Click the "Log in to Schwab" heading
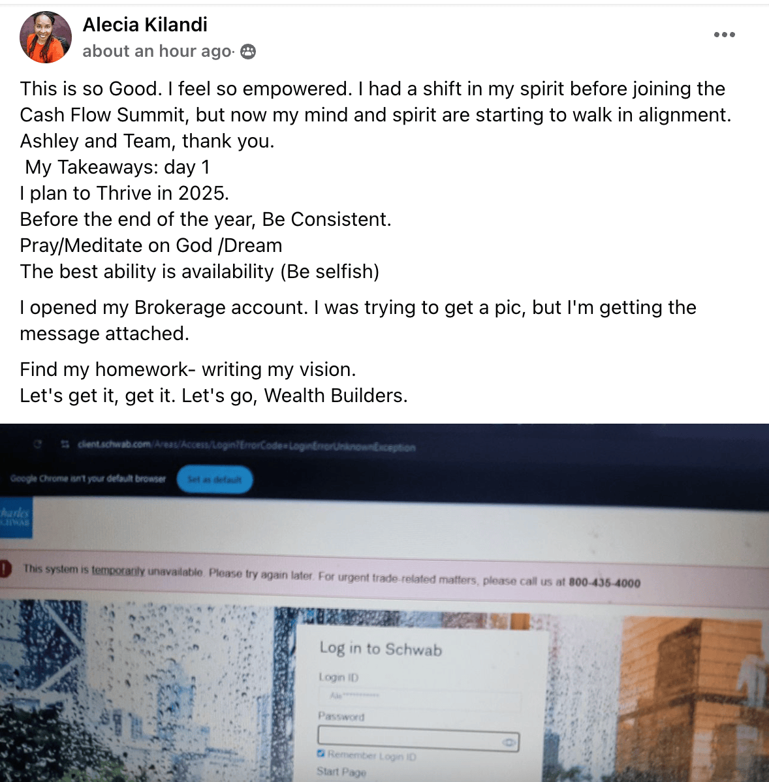Image resolution: width=769 pixels, height=782 pixels. [381, 649]
